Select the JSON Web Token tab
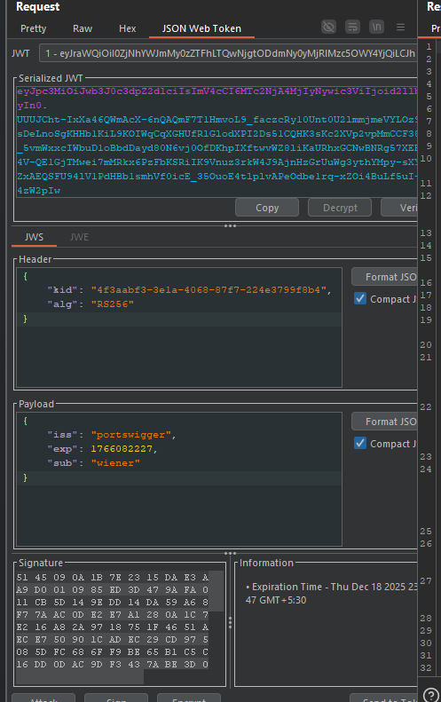The height and width of the screenshot is (702, 441). [x=201, y=28]
